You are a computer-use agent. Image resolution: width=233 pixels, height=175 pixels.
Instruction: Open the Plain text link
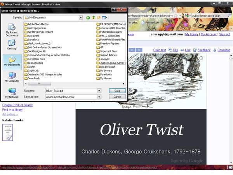tap(160, 50)
